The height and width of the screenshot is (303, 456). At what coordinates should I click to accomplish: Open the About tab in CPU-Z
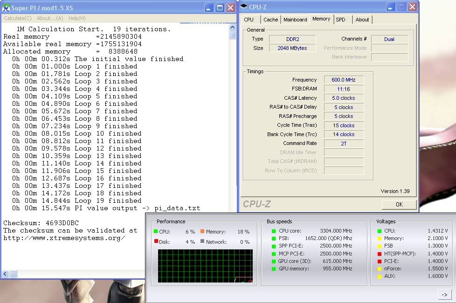pyautogui.click(x=362, y=20)
